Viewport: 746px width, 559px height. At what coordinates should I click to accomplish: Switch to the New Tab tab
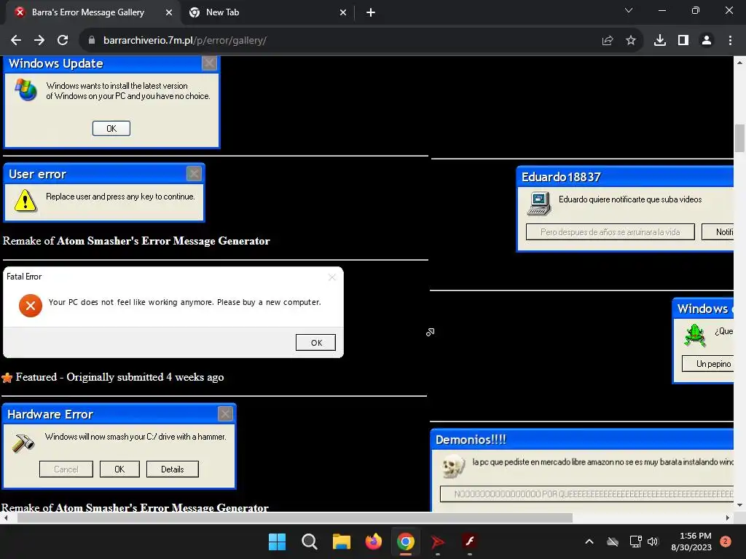click(x=222, y=12)
